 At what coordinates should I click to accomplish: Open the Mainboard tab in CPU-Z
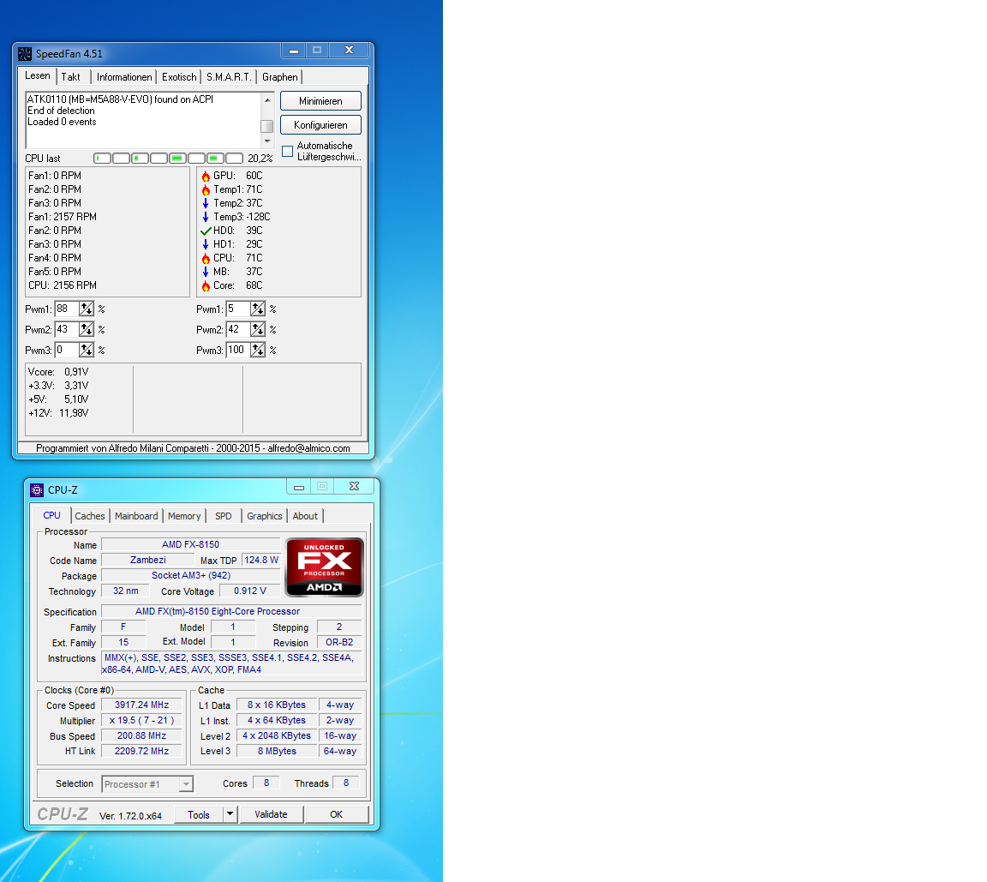[x=136, y=516]
